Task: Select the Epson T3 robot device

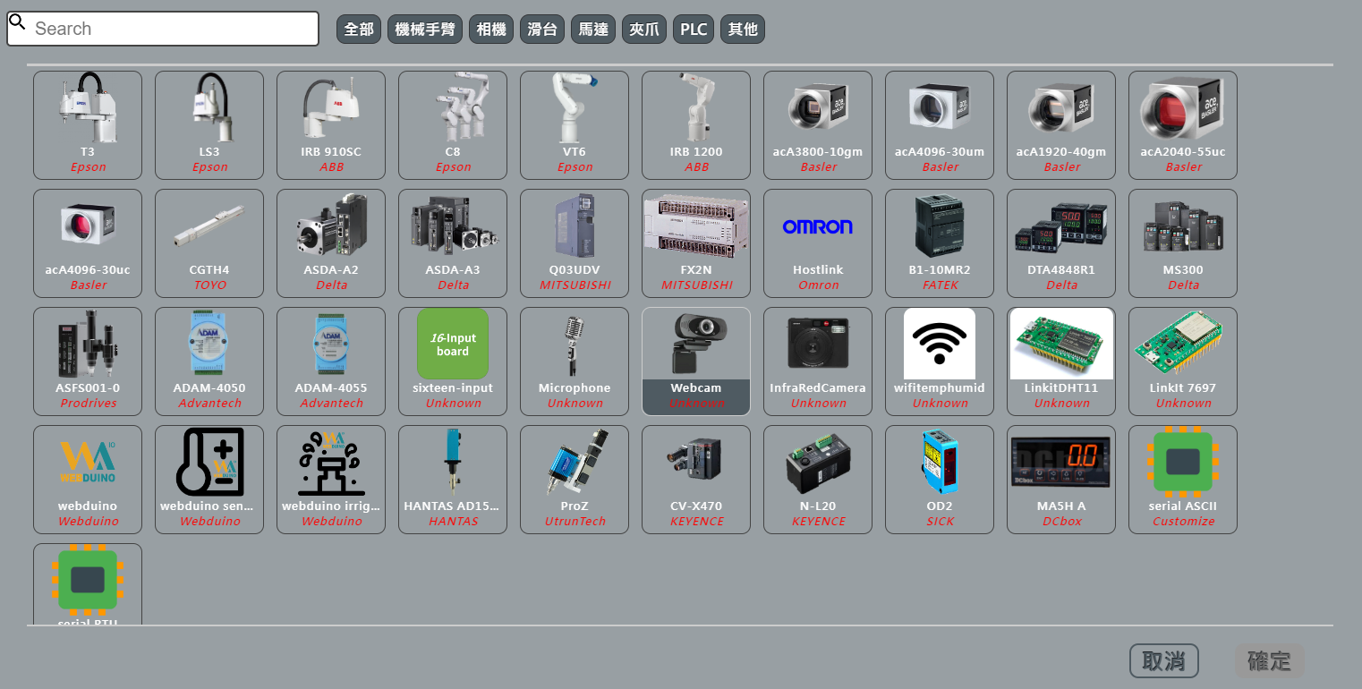Action: (88, 125)
